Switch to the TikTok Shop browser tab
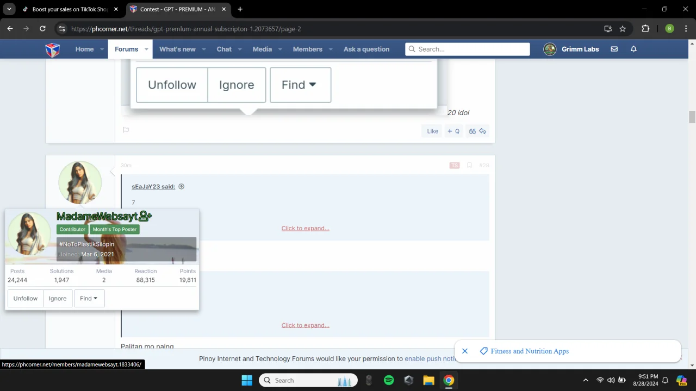This screenshot has height=391, width=696. pos(70,9)
